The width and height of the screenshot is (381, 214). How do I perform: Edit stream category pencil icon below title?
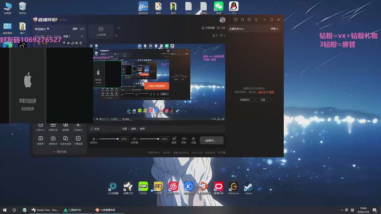click(x=117, y=35)
